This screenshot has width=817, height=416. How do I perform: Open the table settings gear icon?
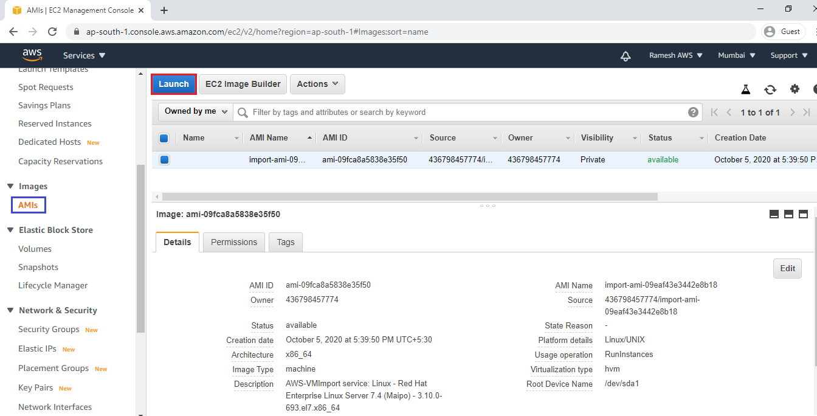795,89
